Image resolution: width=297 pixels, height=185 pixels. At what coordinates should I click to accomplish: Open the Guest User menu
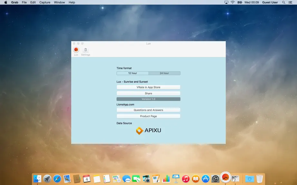click(x=270, y=3)
